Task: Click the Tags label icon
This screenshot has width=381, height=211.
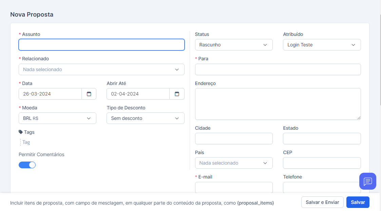Action: [x=21, y=132]
